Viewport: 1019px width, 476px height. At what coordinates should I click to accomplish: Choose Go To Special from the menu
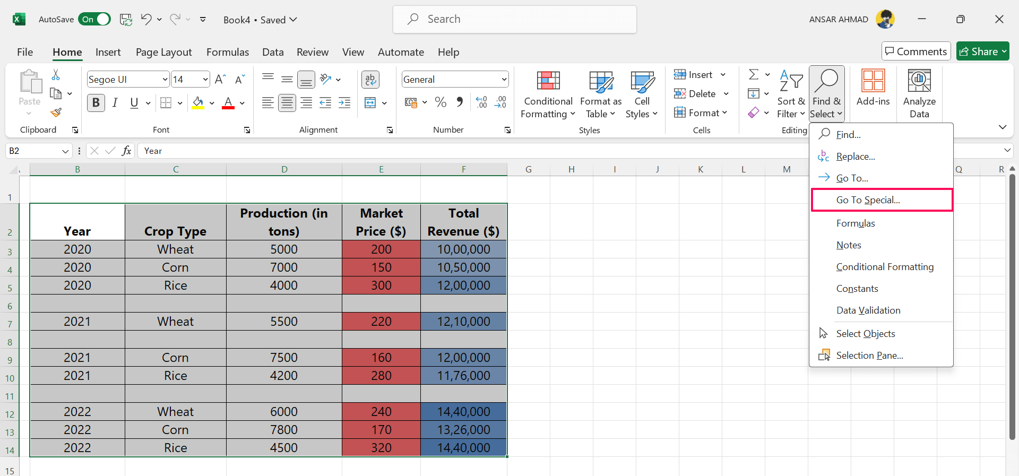(868, 200)
